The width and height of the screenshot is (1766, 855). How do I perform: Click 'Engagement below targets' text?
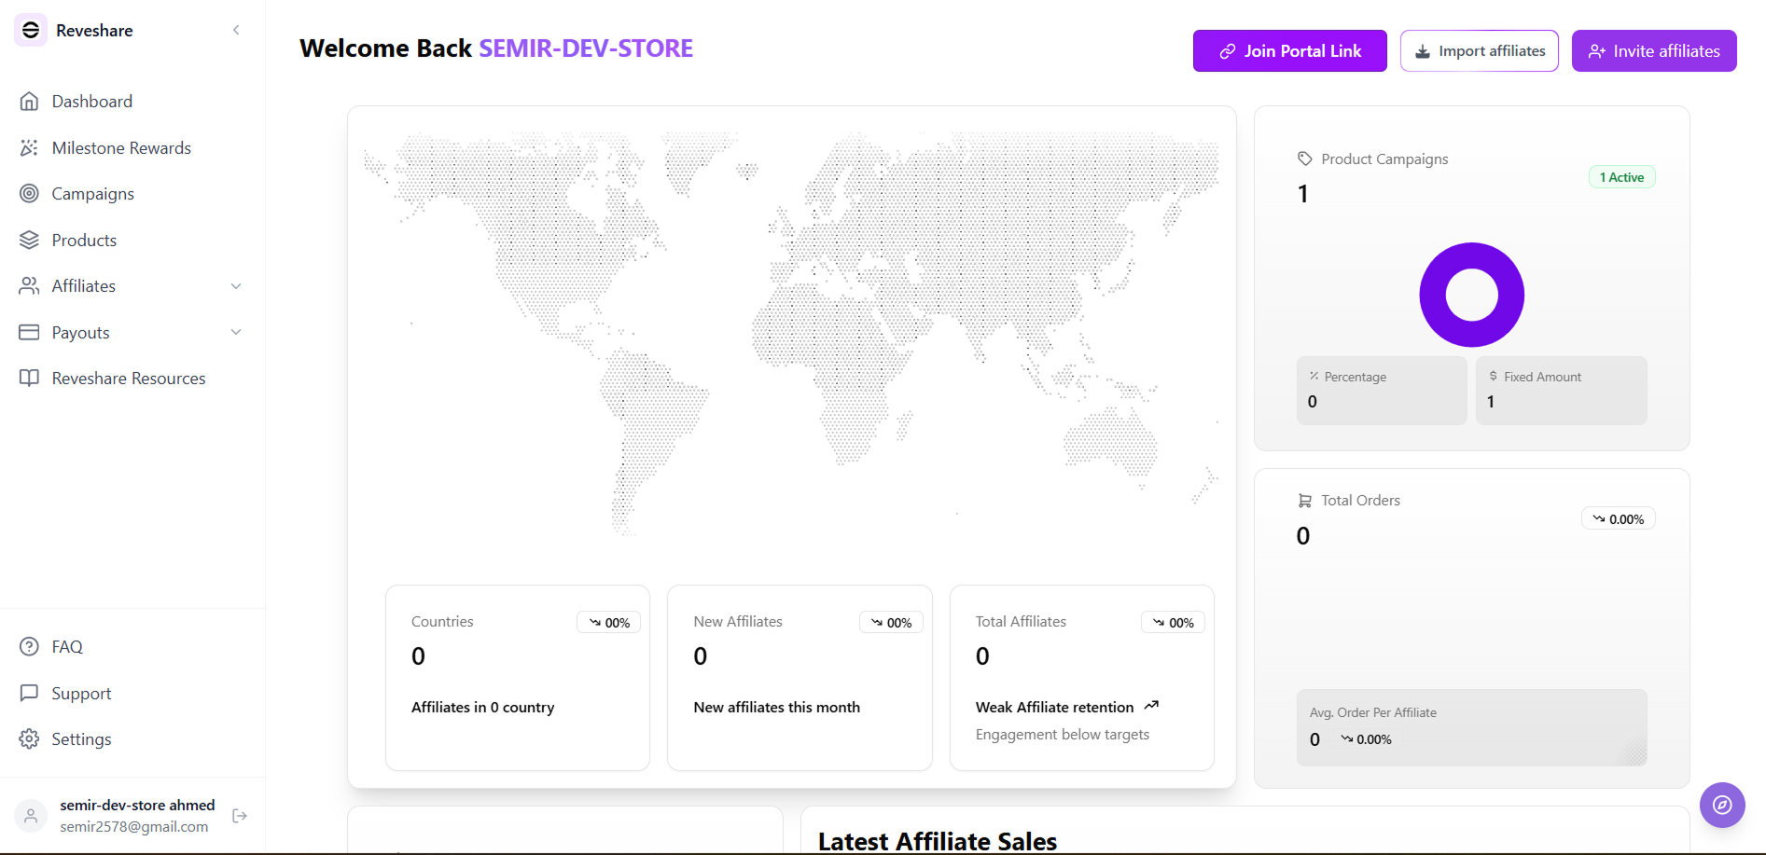pyautogui.click(x=1063, y=735)
